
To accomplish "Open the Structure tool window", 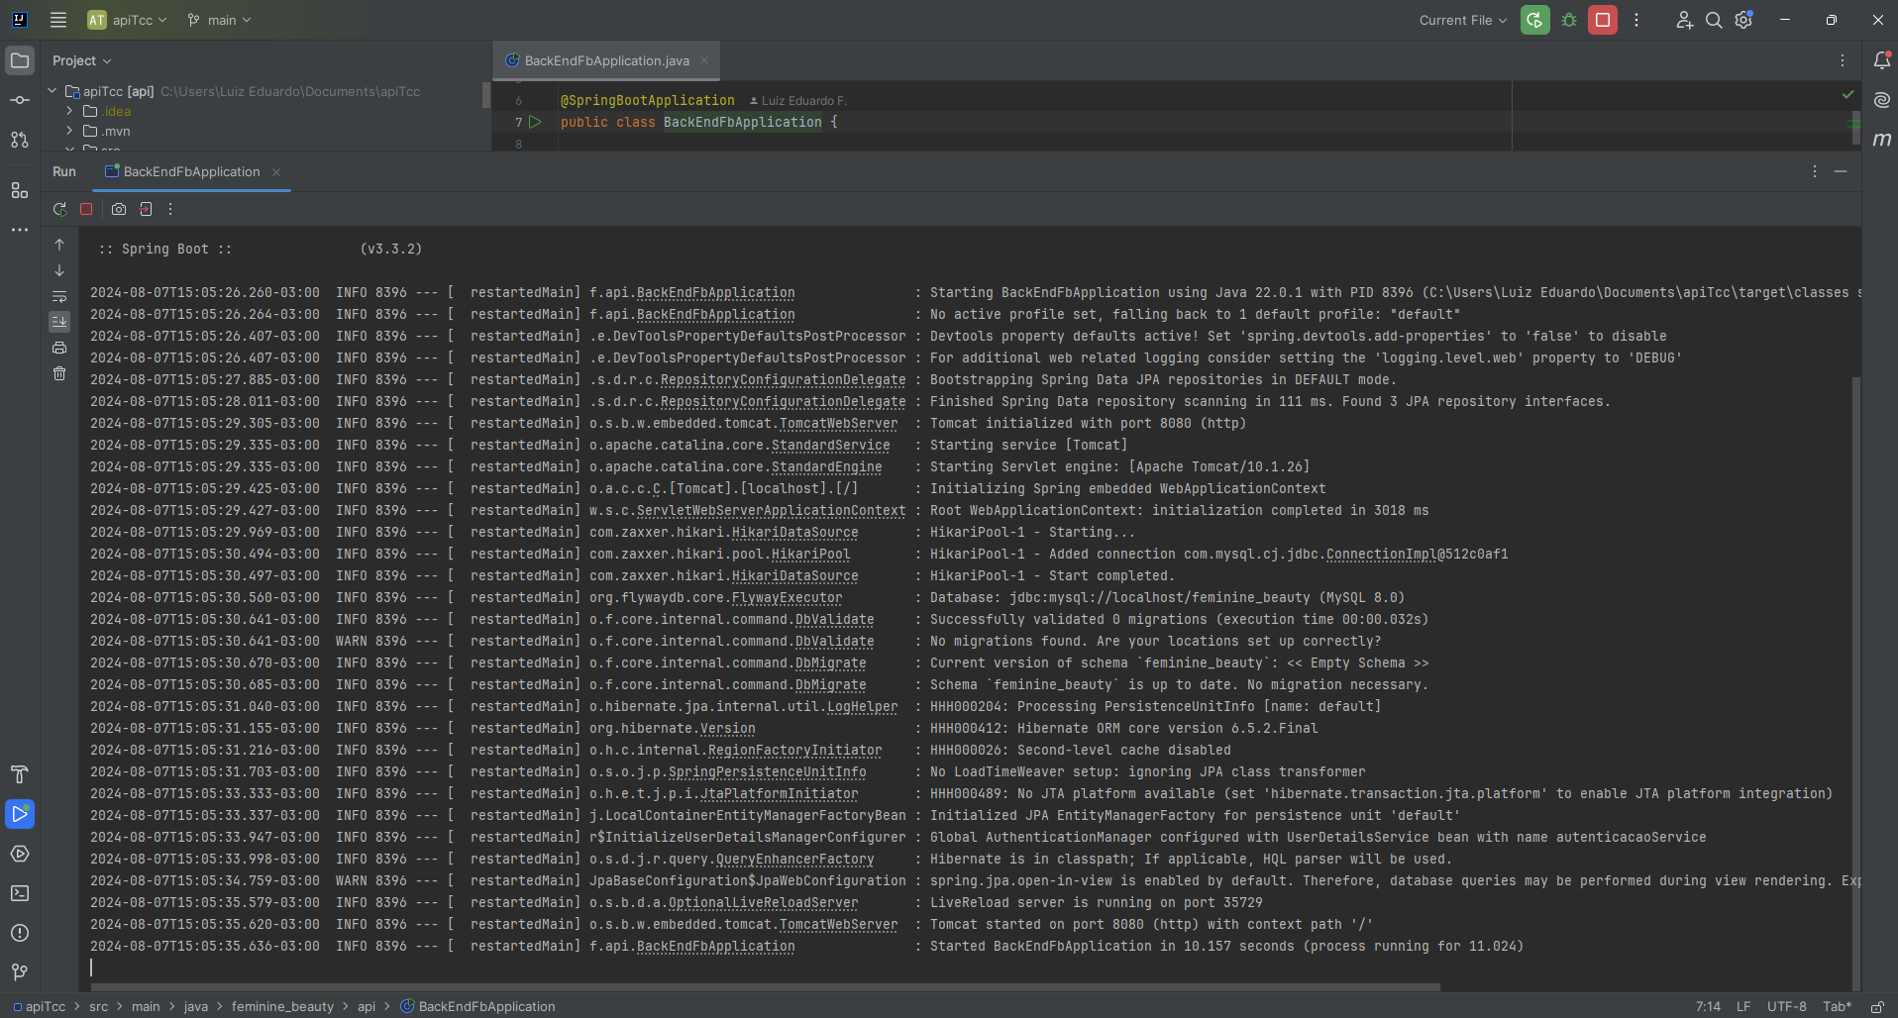I will pyautogui.click(x=20, y=190).
